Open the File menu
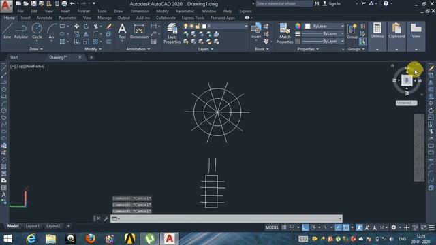This screenshot has height=245, width=436. click(20, 11)
